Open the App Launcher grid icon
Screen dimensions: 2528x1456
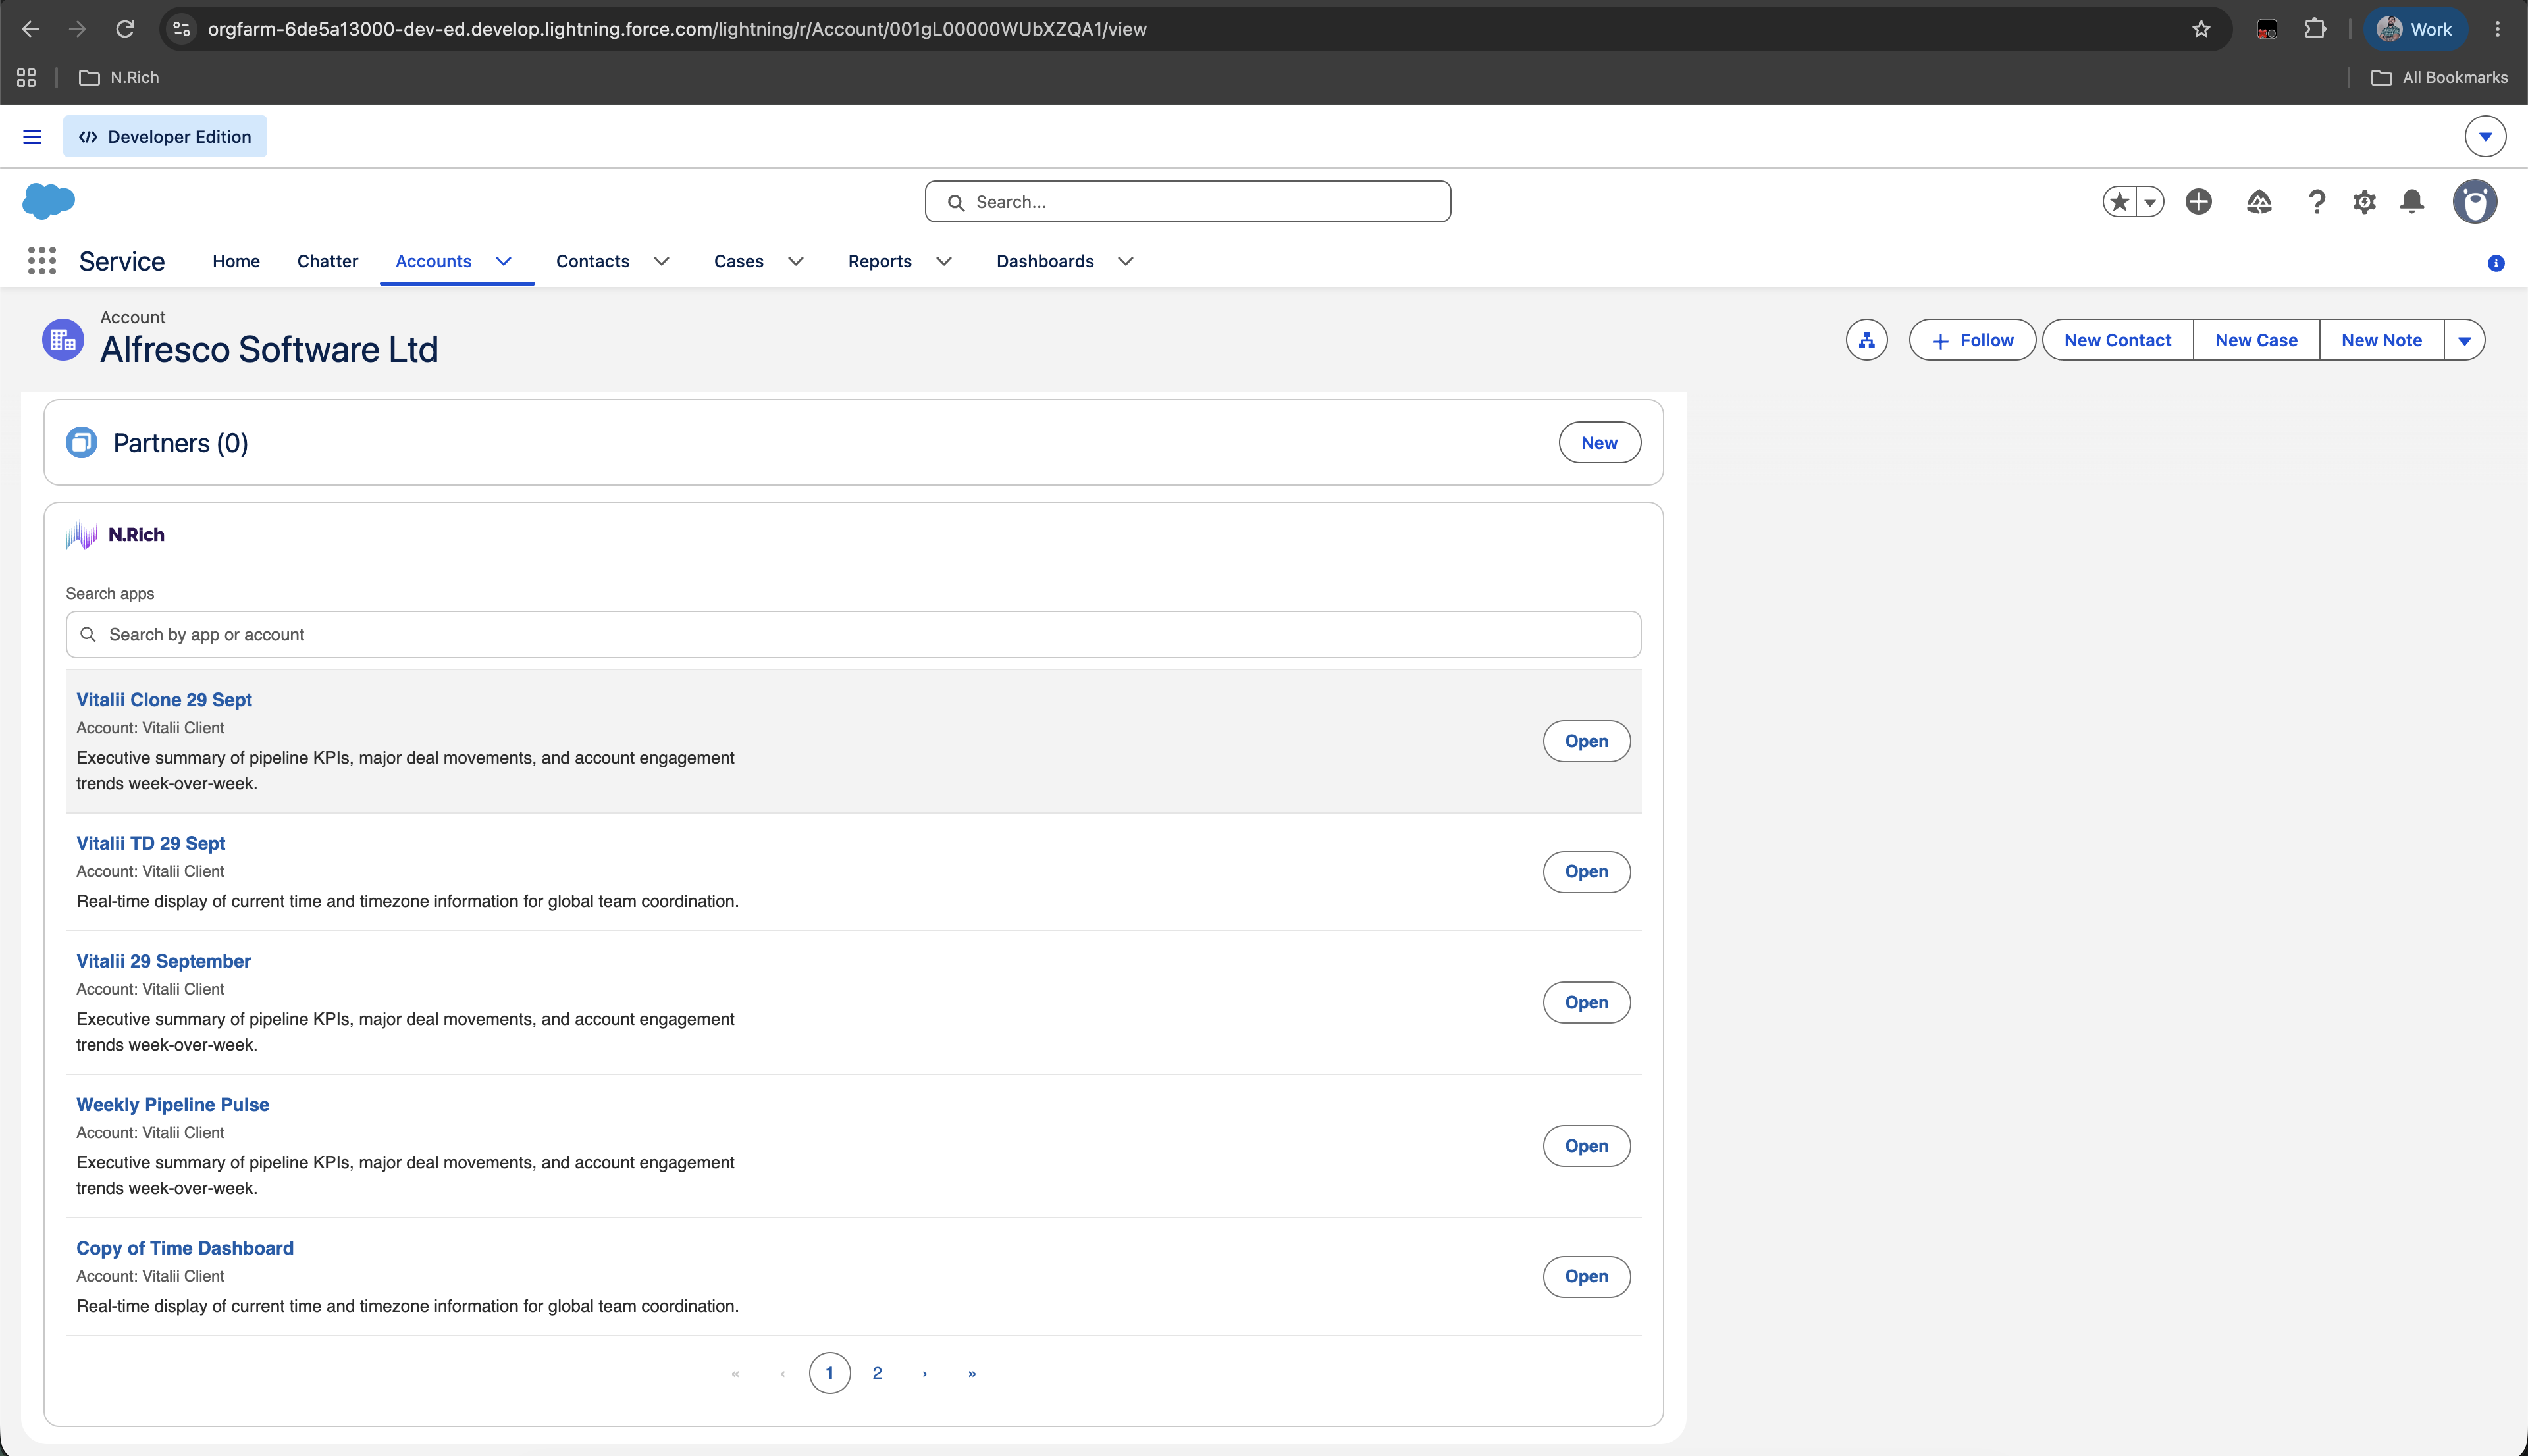[41, 261]
